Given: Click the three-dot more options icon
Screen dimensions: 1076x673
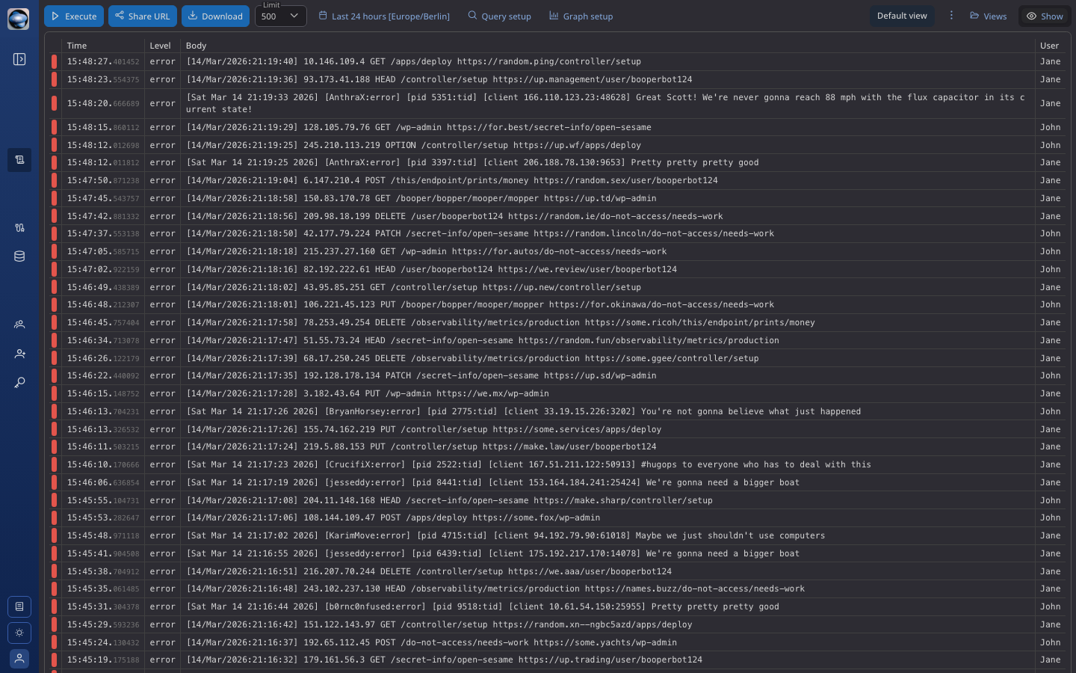Looking at the screenshot, I should (x=951, y=16).
